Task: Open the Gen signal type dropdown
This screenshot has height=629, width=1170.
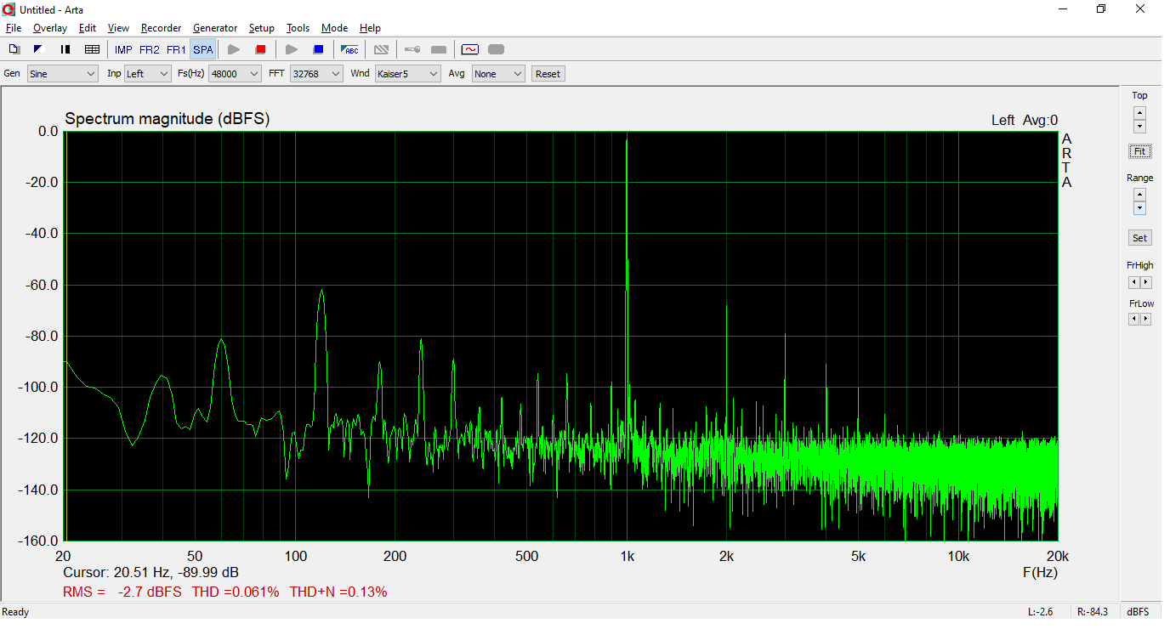Action: pos(63,74)
